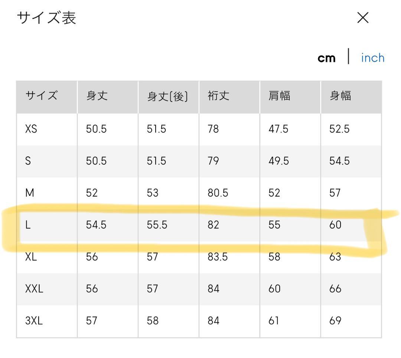Click the サイズ column header
The width and height of the screenshot is (401, 358).
pos(41,96)
